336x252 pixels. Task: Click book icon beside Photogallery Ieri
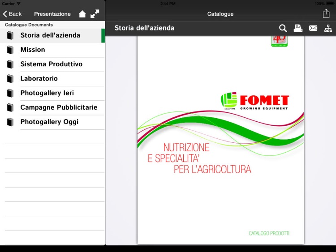coord(10,93)
